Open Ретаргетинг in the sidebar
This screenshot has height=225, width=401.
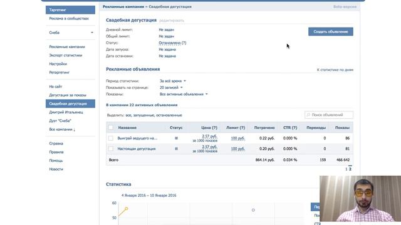(60, 72)
